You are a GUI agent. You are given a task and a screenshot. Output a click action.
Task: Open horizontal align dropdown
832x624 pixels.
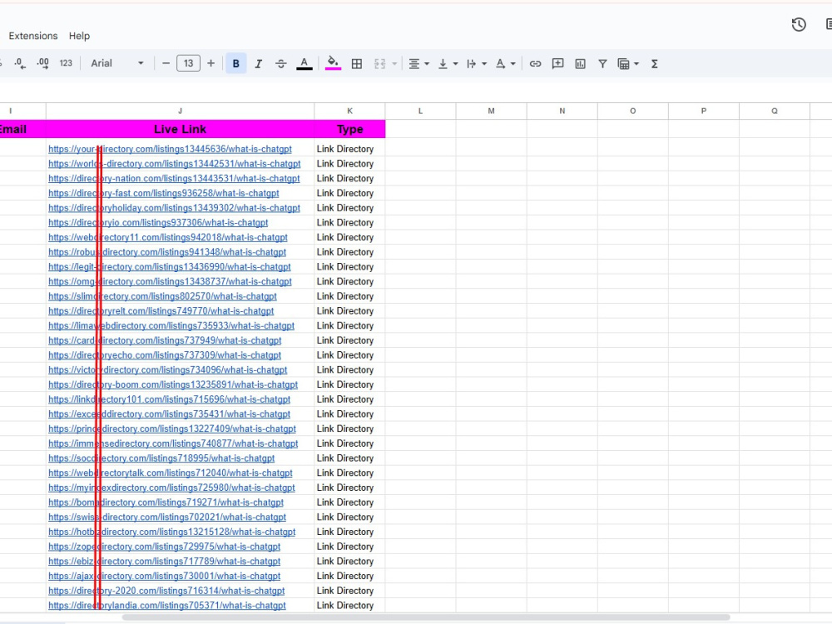coord(418,64)
